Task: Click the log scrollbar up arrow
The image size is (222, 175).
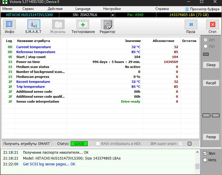Action: tap(197, 152)
